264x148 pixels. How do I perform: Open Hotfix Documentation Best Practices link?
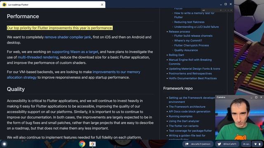(x=193, y=79)
